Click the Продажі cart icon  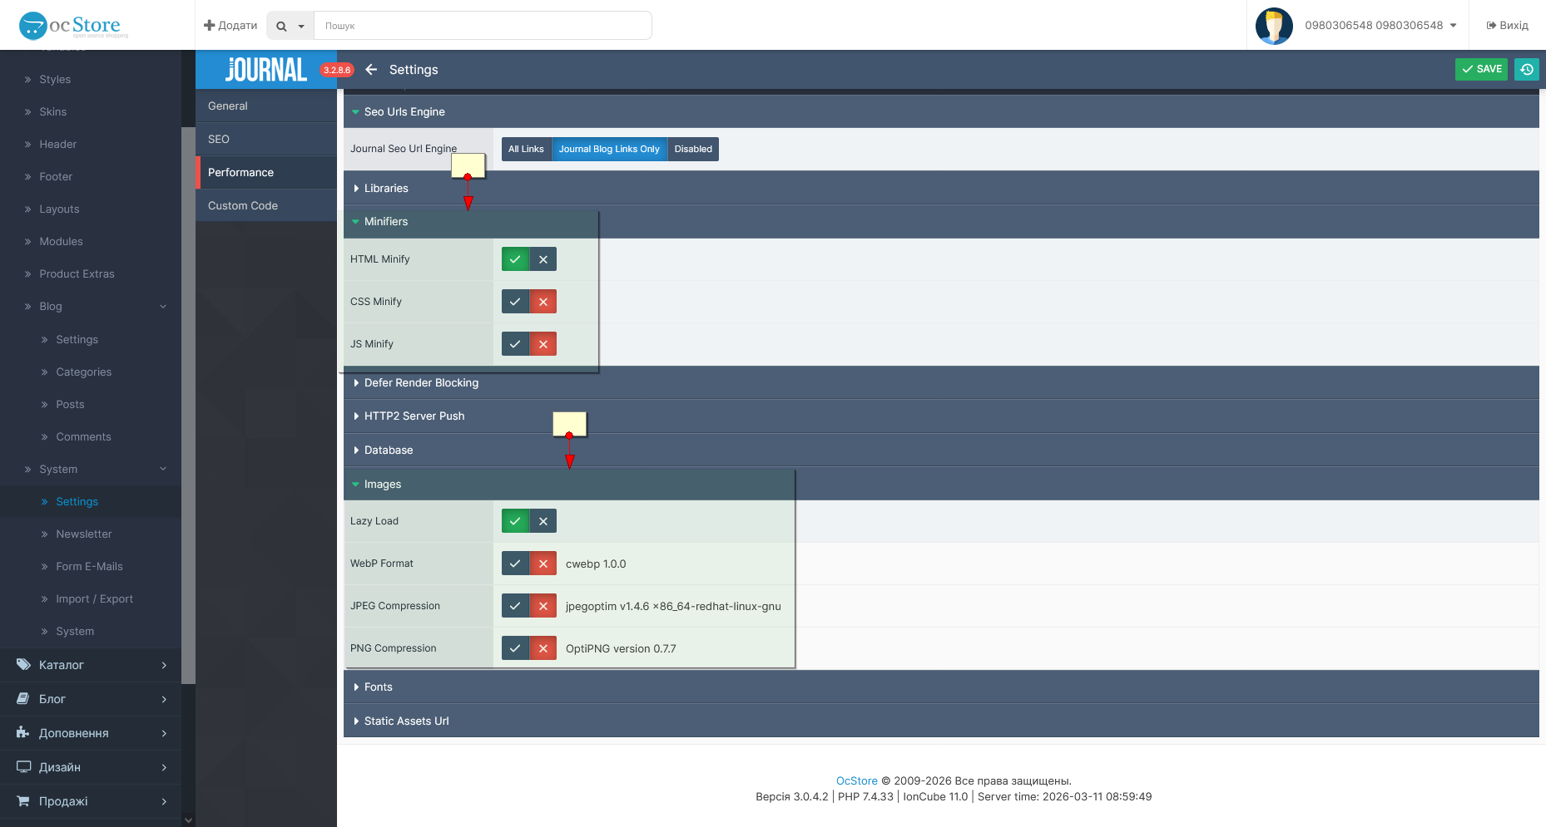point(23,800)
